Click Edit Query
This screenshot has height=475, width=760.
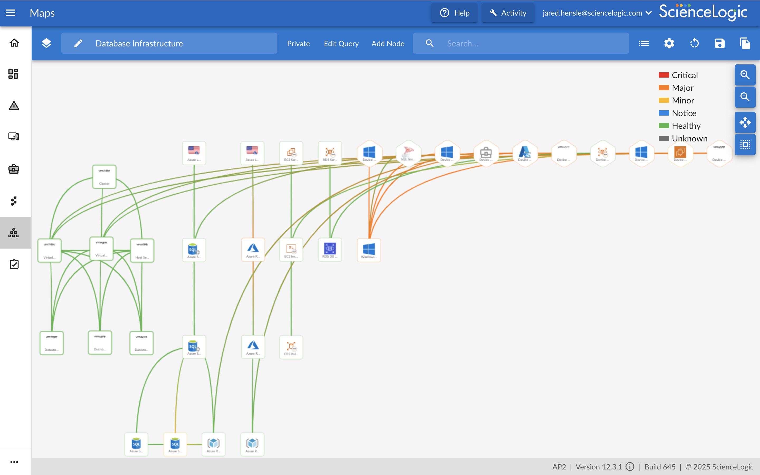[341, 43]
